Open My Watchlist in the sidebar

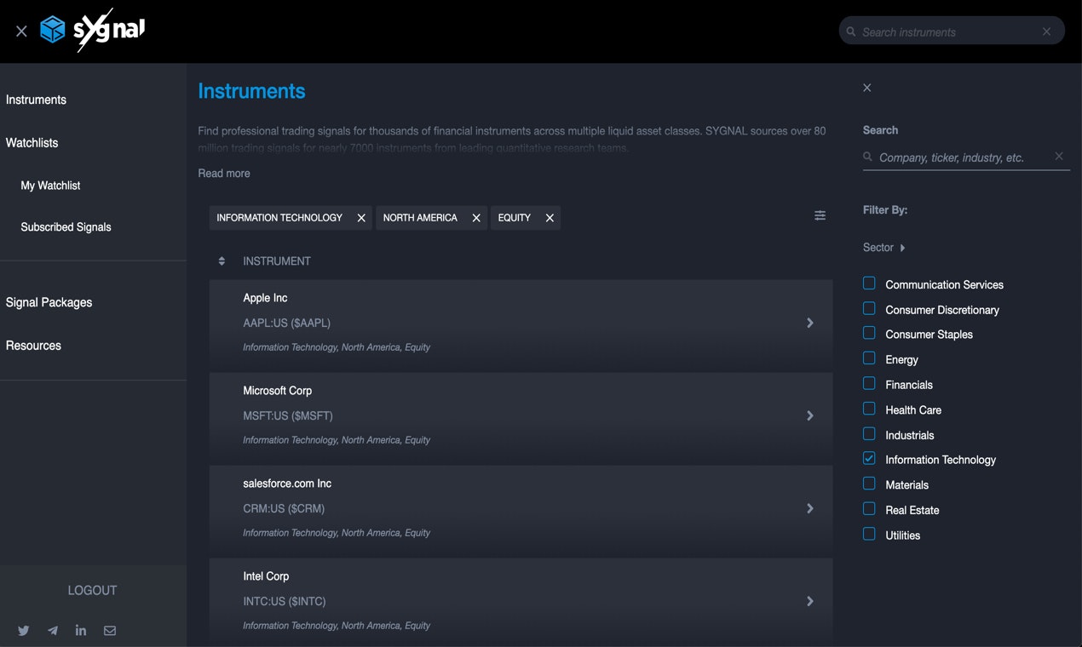coord(50,186)
